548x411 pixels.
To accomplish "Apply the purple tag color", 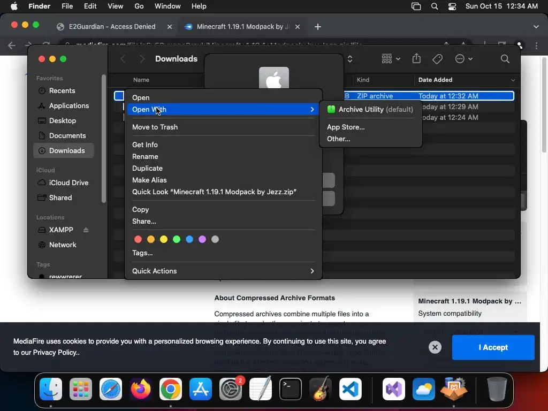I will point(202,239).
